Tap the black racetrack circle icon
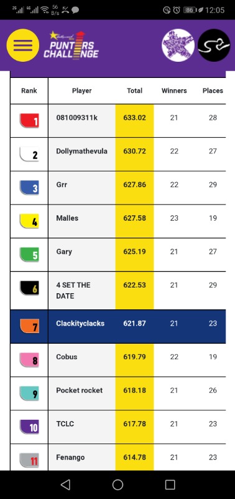The height and width of the screenshot is (499, 235). click(214, 45)
